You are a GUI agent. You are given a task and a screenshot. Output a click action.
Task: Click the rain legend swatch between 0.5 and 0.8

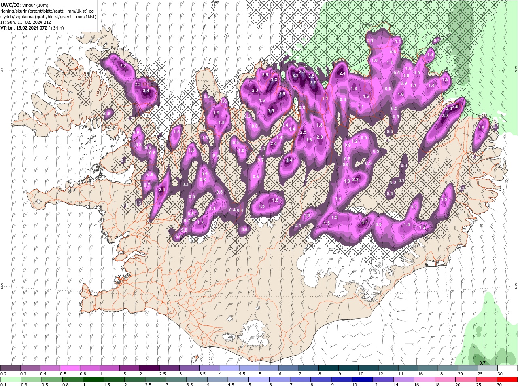pyautogui.click(x=52, y=380)
